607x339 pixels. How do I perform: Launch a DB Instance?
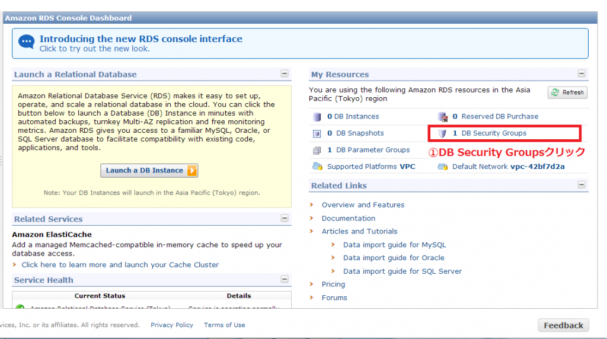[x=149, y=171]
